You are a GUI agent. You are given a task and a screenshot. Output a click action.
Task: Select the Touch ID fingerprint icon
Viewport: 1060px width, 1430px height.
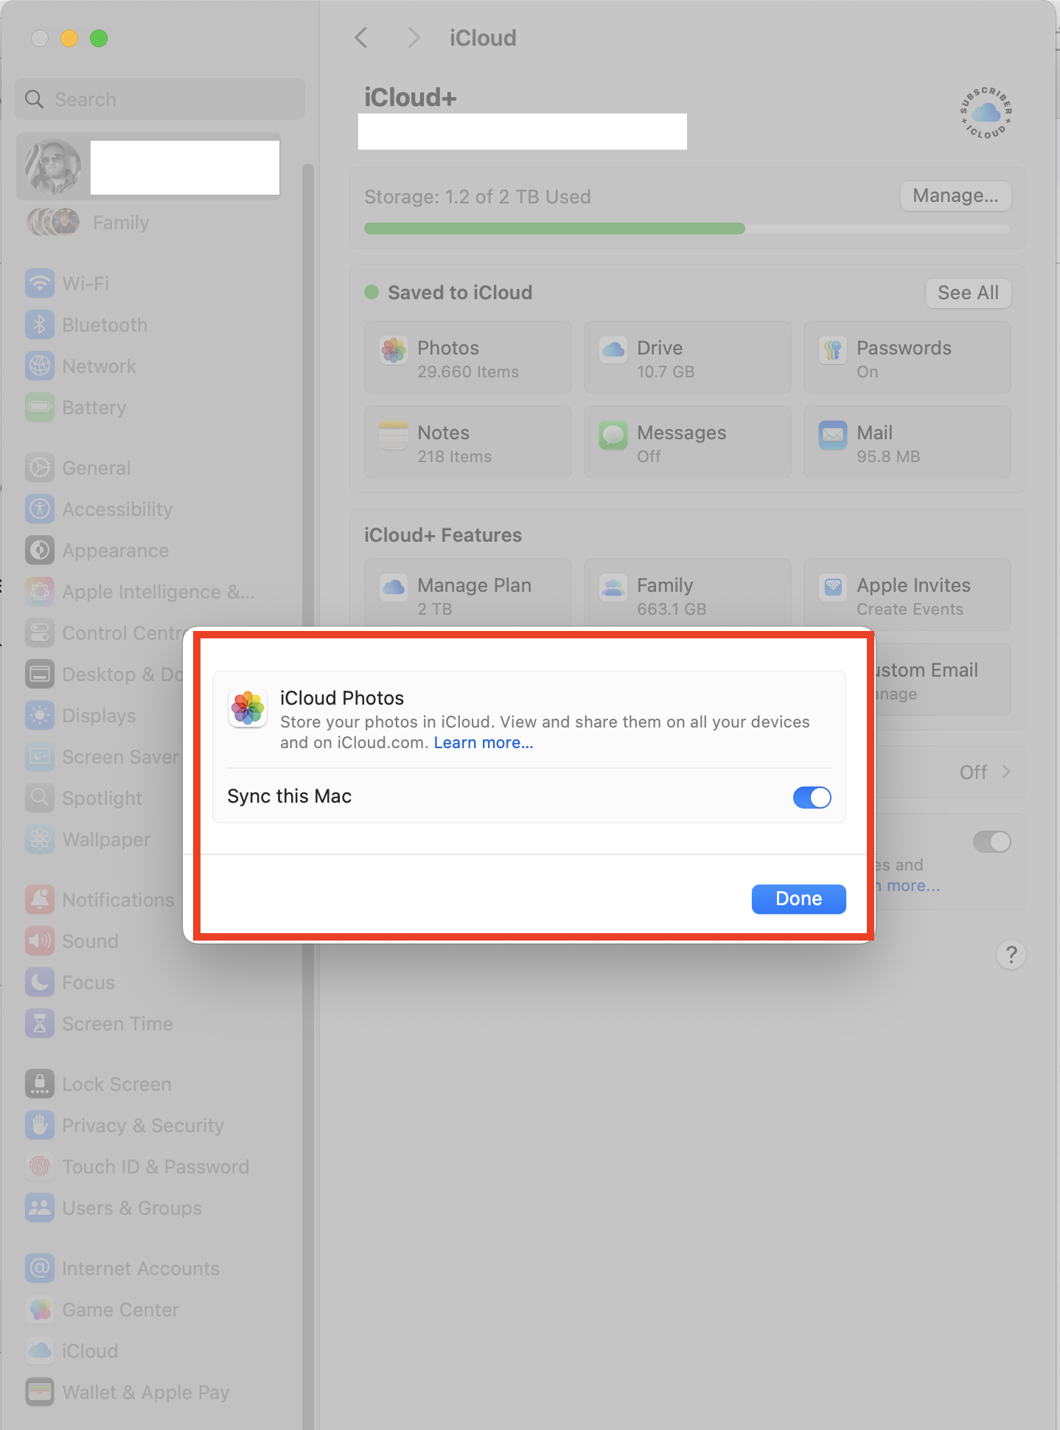pos(40,1167)
